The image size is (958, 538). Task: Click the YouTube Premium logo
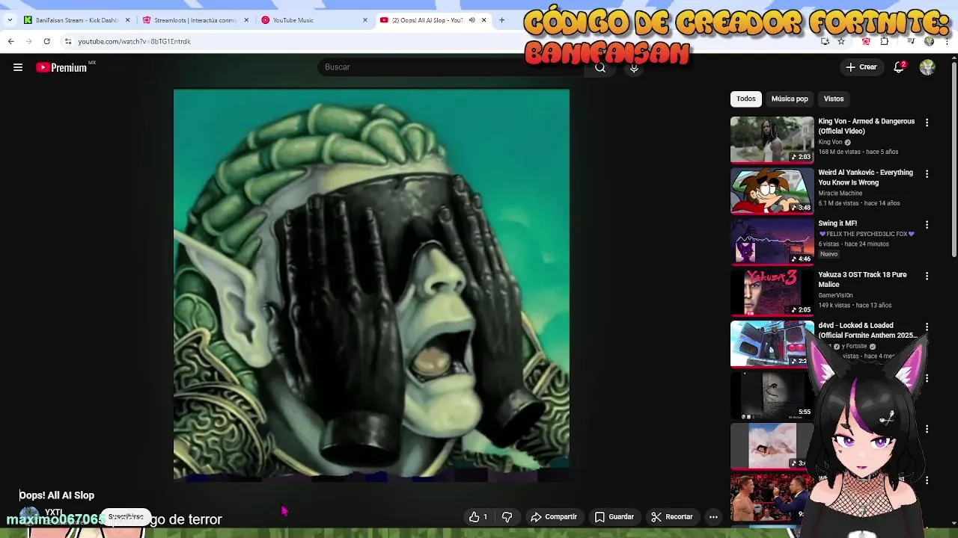click(61, 67)
